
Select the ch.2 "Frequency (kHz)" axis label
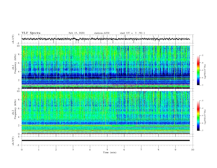click(x=15, y=109)
